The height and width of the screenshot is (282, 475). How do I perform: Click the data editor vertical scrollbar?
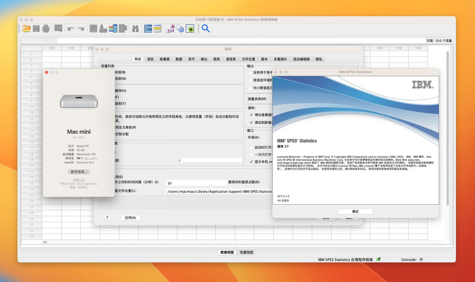(448, 128)
